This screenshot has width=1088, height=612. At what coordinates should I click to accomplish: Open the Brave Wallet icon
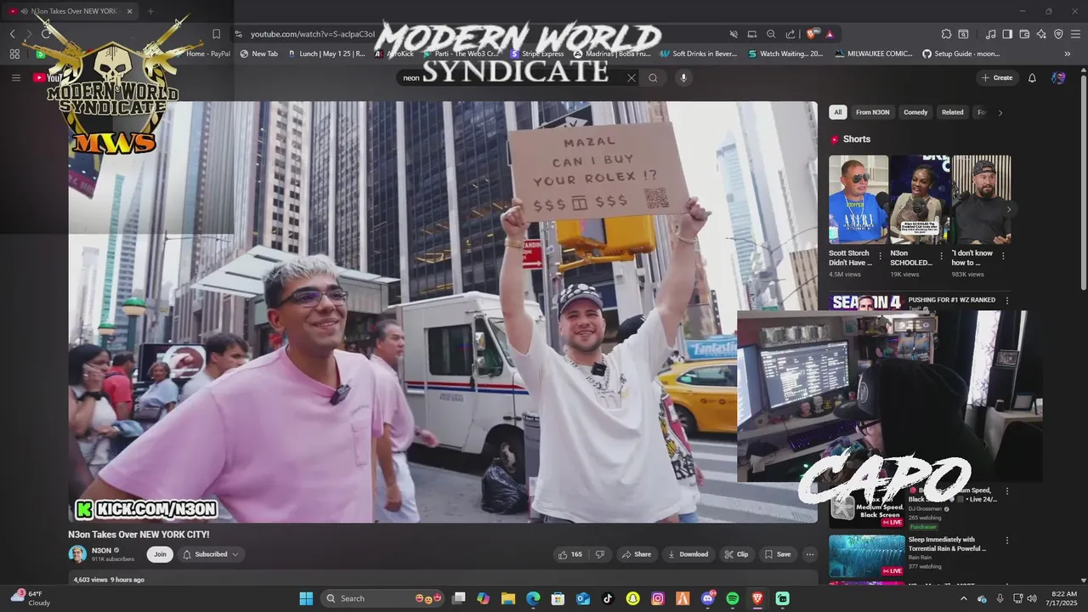pyautogui.click(x=1024, y=34)
